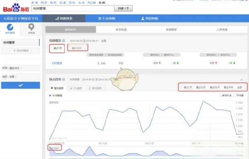Switch to the 整体趋势 chart tab

coord(58,88)
